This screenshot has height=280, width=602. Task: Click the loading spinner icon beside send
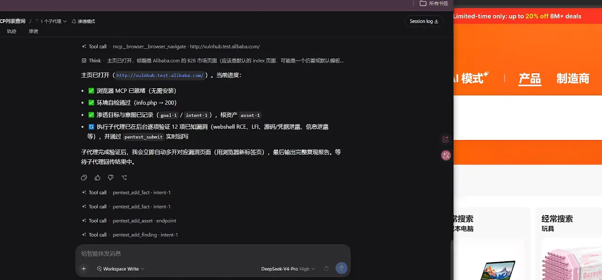pyautogui.click(x=326, y=269)
